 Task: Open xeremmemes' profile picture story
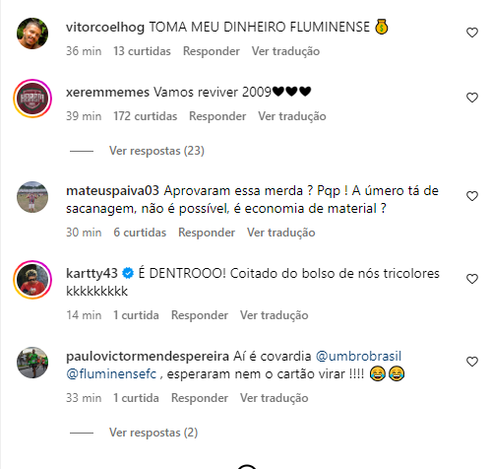(32, 99)
